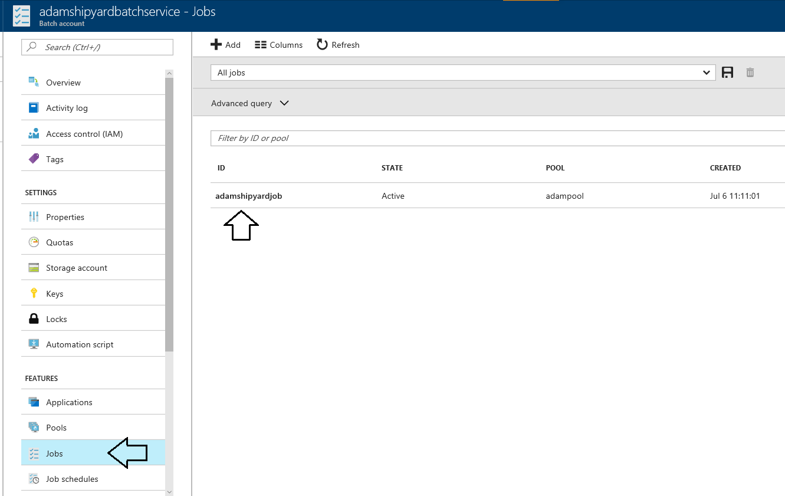
Task: Open the Overview menu item
Action: (x=93, y=83)
